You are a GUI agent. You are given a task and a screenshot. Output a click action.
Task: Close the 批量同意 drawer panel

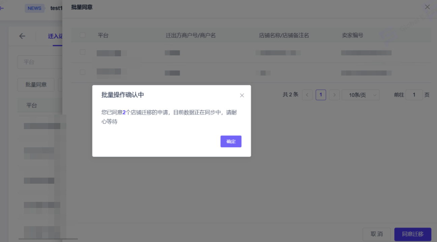(427, 7)
